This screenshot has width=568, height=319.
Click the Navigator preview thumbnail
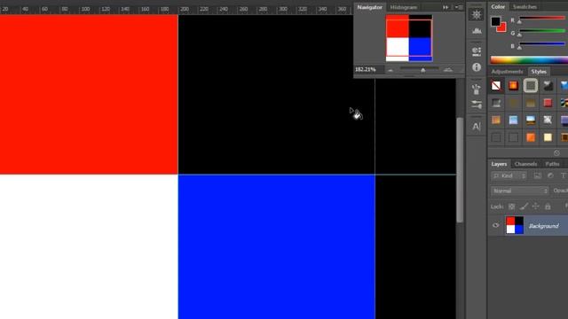[x=409, y=38]
